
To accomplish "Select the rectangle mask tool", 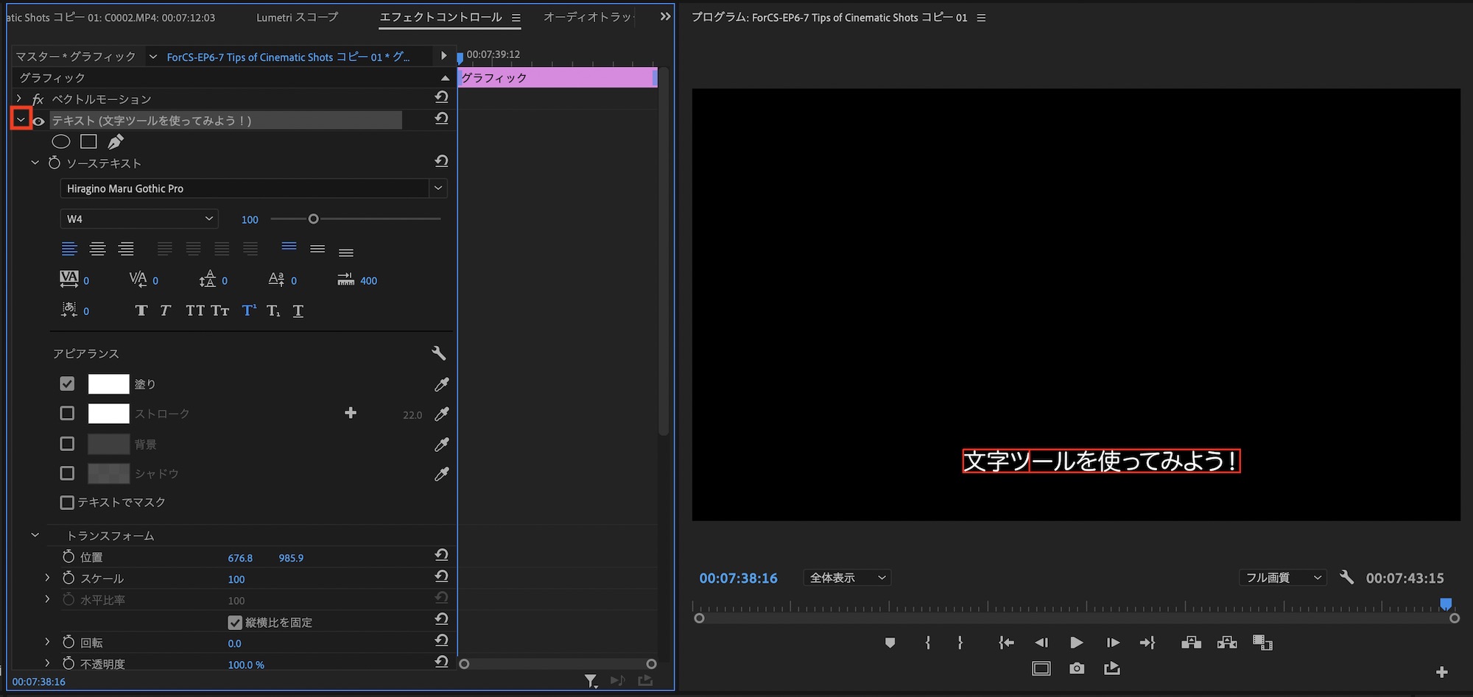I will pos(89,141).
